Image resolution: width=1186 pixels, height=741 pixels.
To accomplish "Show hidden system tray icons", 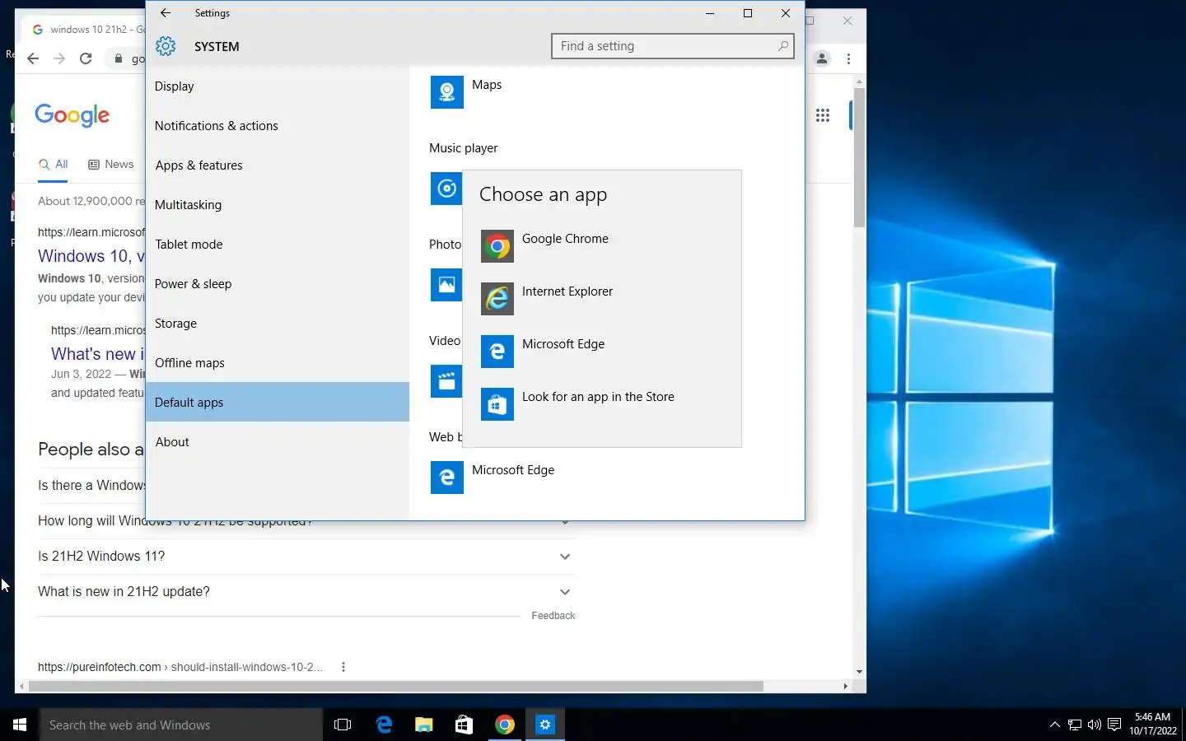I will (1055, 725).
